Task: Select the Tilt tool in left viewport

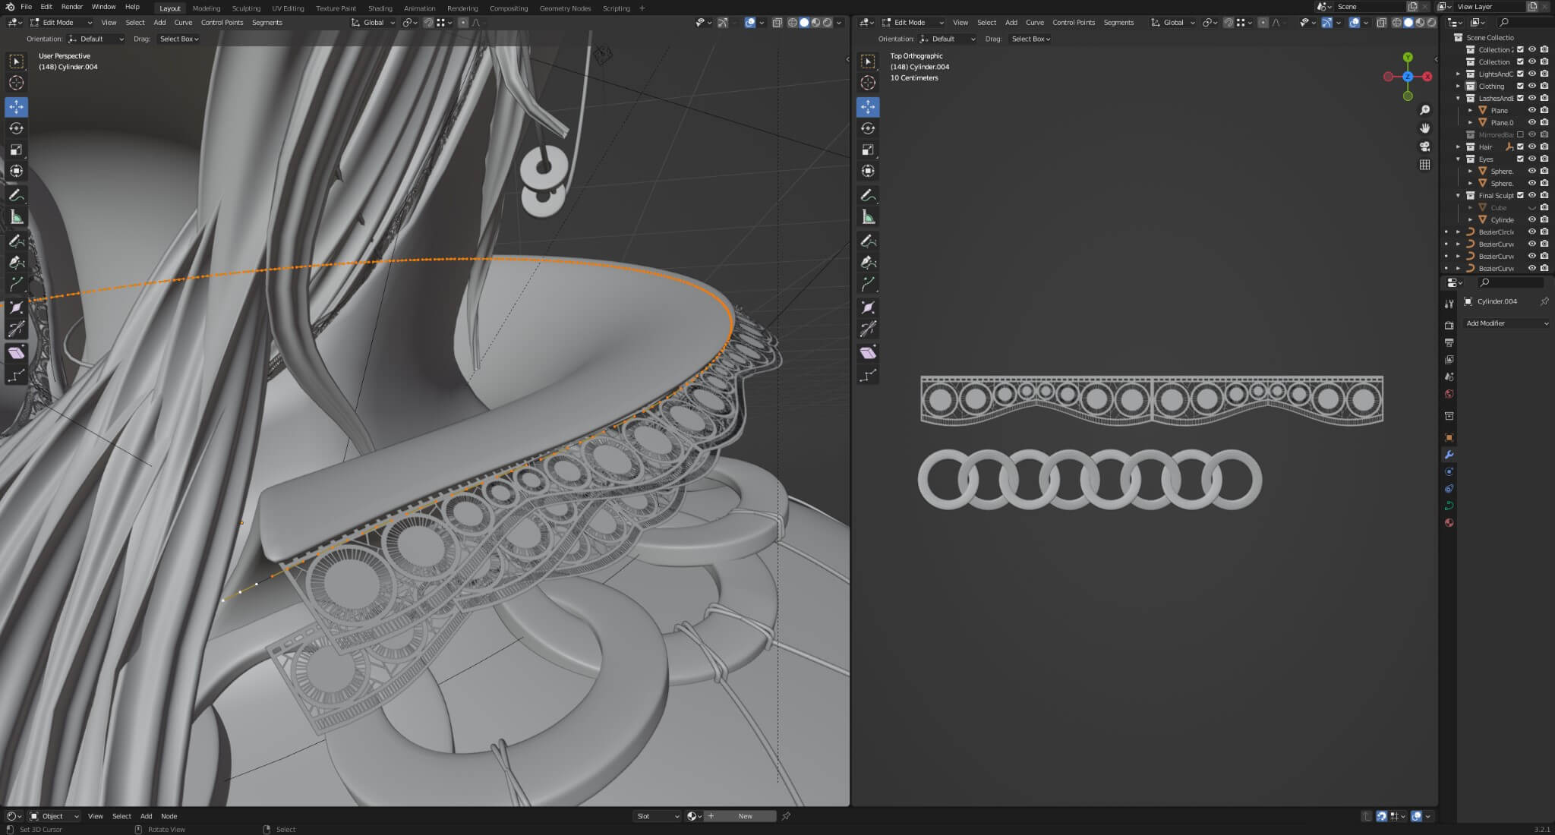Action: click(16, 329)
